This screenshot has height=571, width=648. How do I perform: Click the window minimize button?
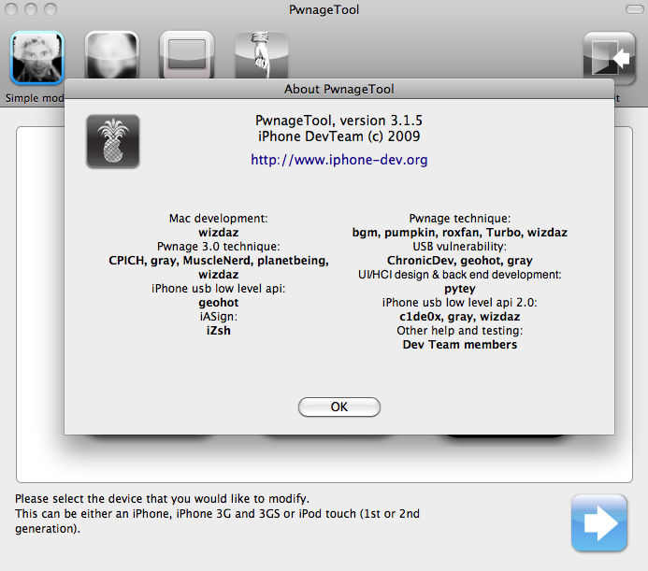(31, 9)
